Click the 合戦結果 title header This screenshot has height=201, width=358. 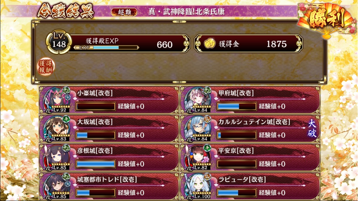coord(66,10)
